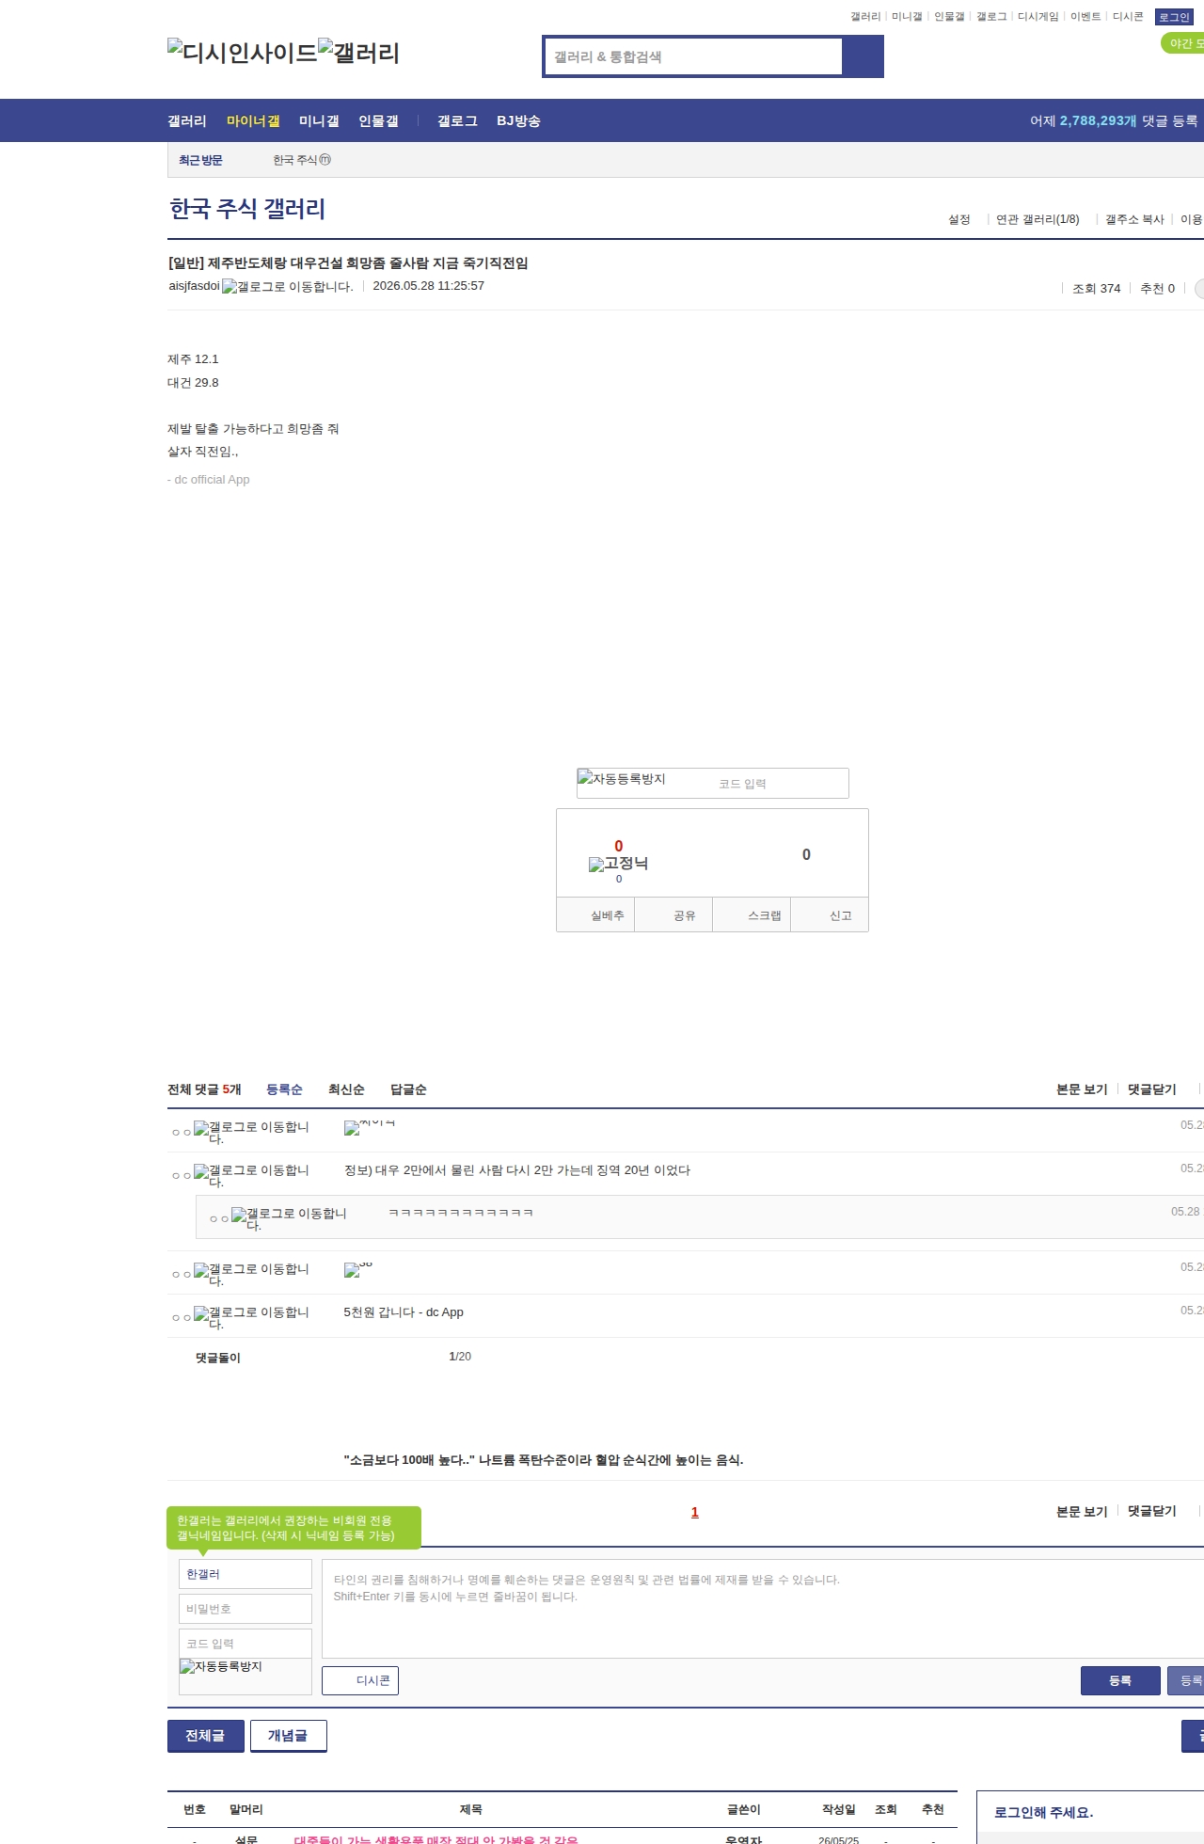Click the 디시인사이드 logo image
1204x1844 pixels.
242,53
